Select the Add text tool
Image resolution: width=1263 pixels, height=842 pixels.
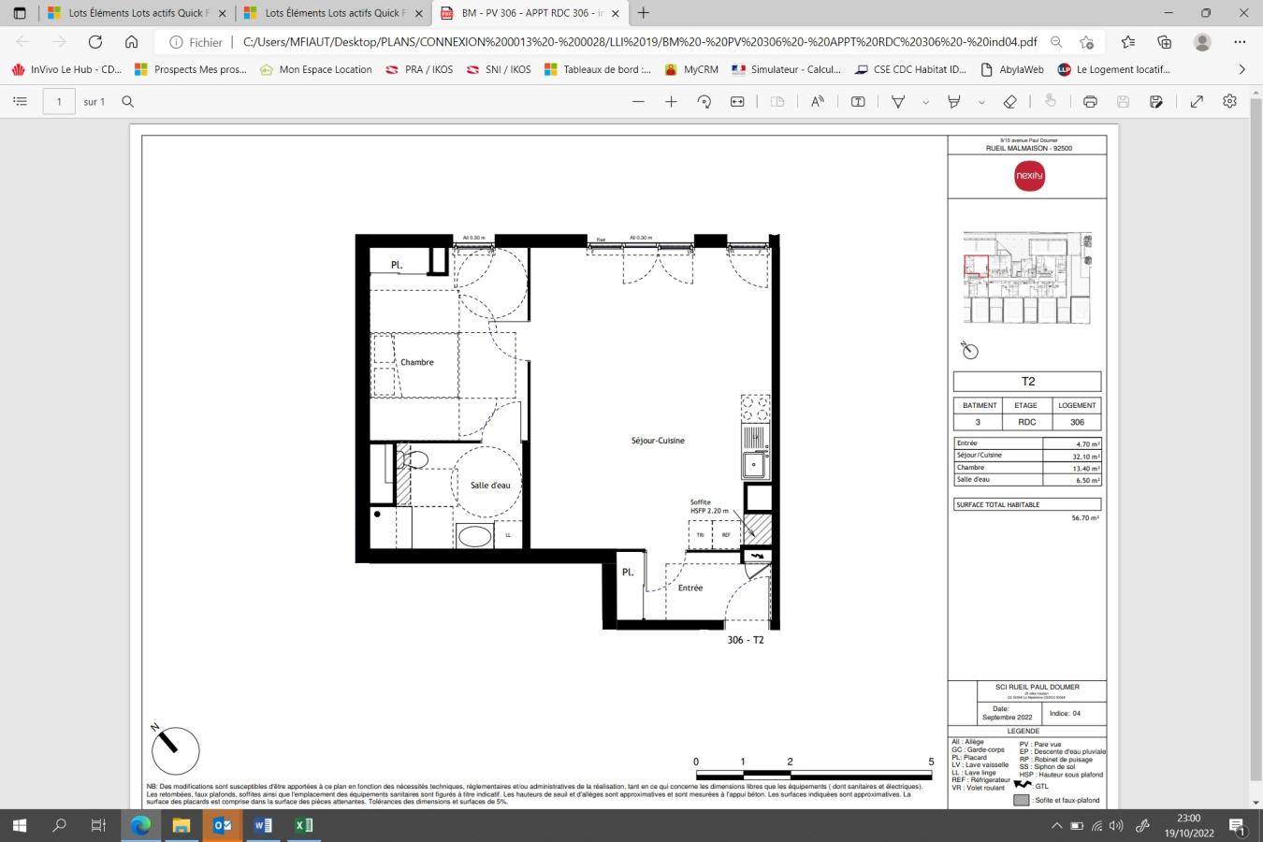[x=858, y=102]
